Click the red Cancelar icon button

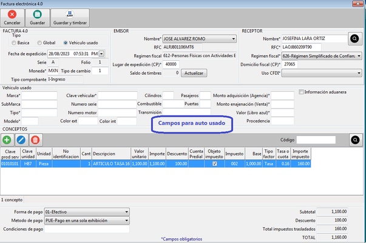pyautogui.click(x=12, y=18)
